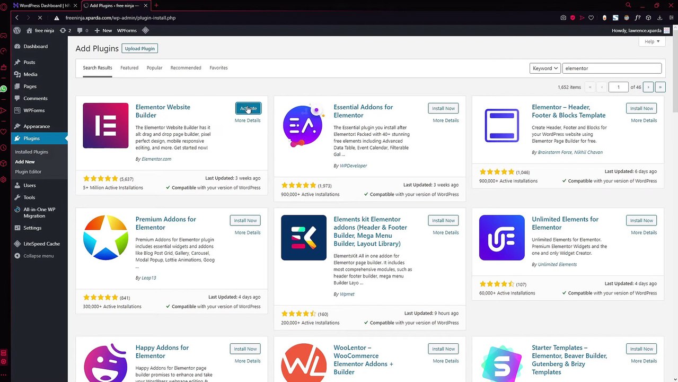Open the f? extension in browser toolbar
Viewport: 678px width, 382px height.
(638, 18)
